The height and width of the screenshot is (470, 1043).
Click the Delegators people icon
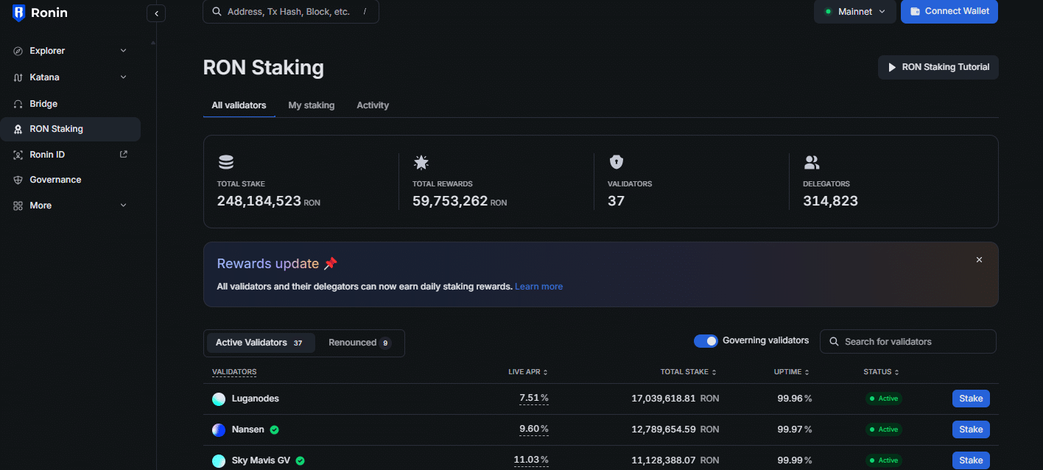pyautogui.click(x=811, y=162)
